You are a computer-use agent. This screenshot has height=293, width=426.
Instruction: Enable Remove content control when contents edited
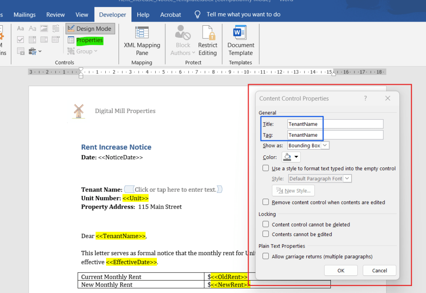pos(266,202)
